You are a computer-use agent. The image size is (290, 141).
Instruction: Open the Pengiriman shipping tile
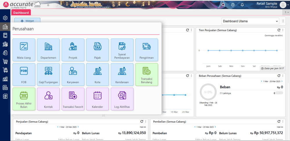pos(147,50)
